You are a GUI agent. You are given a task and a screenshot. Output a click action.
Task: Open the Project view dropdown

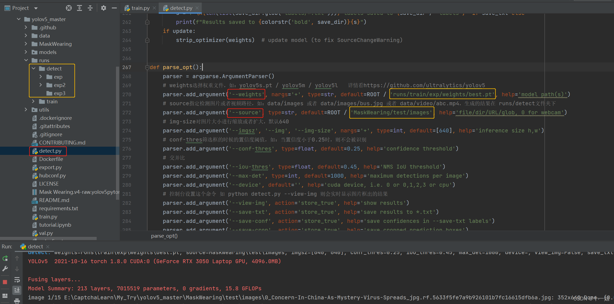[x=36, y=8]
